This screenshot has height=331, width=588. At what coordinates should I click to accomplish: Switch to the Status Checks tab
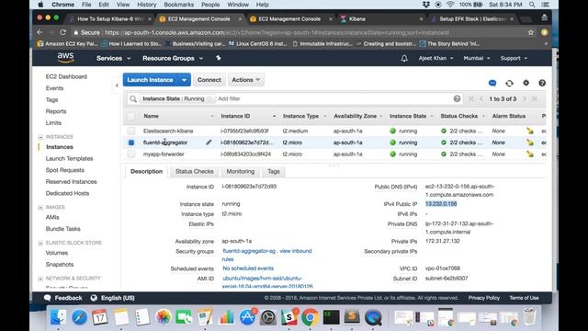pyautogui.click(x=194, y=172)
